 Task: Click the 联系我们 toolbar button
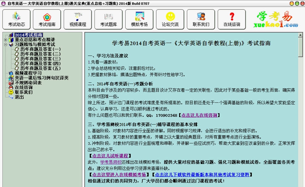pyautogui.click(x=201, y=19)
